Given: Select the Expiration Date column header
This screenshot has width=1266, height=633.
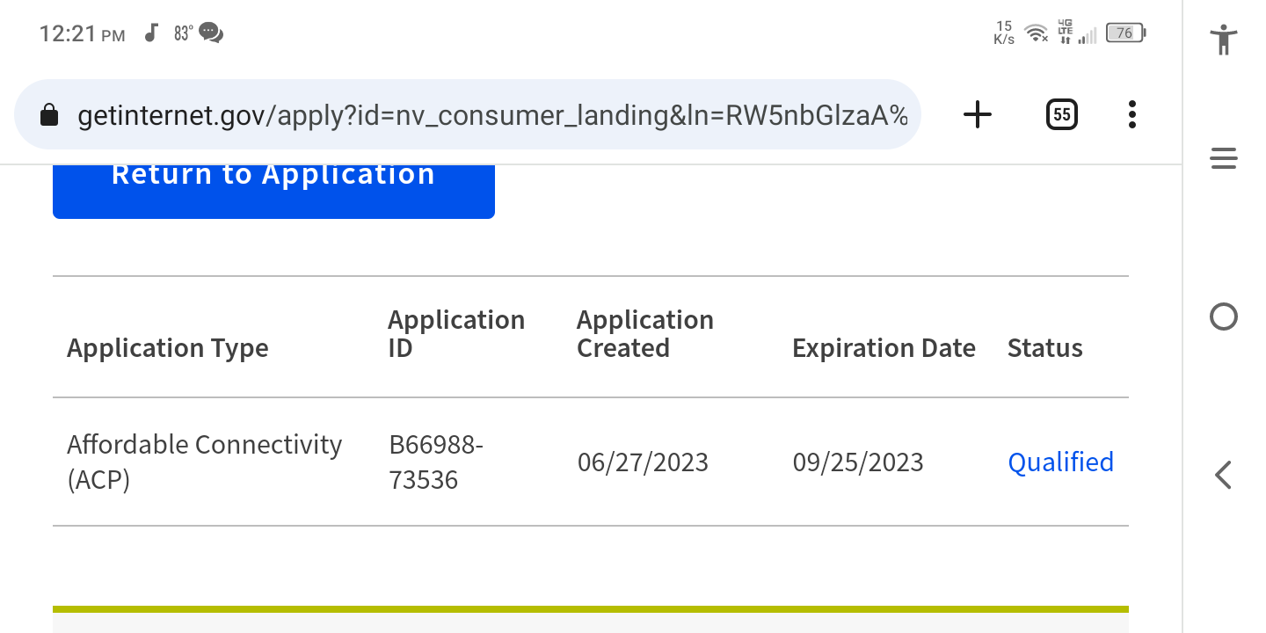Looking at the screenshot, I should tap(884, 348).
